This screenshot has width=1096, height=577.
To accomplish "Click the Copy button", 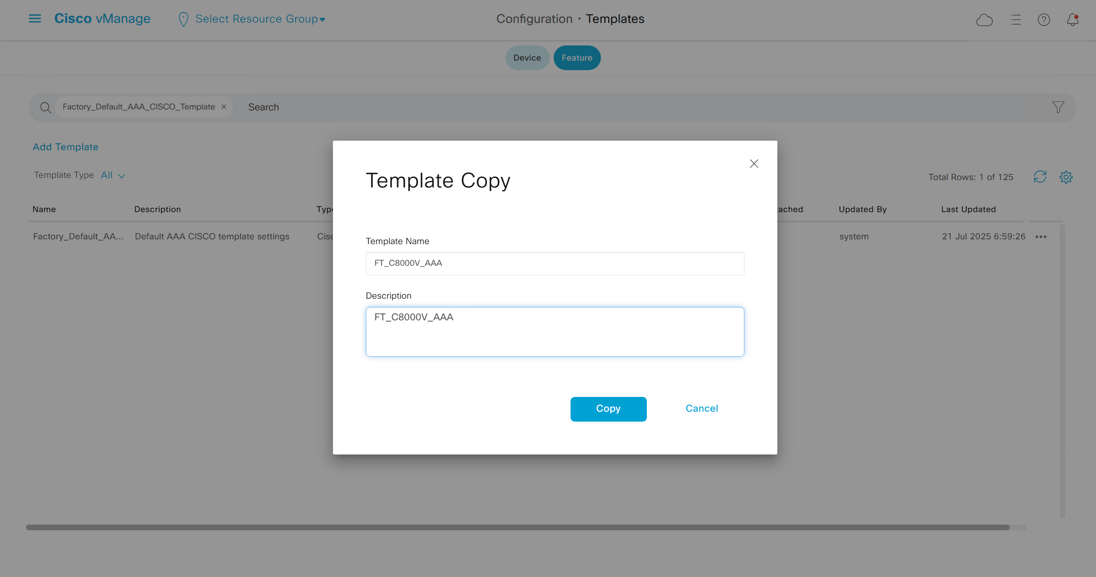I will click(608, 409).
